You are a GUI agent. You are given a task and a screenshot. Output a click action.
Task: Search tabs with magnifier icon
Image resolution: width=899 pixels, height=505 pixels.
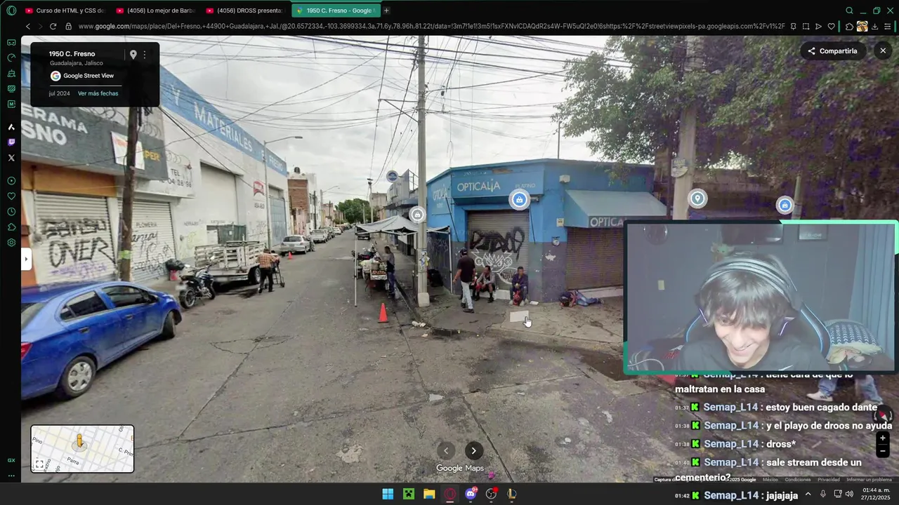849,11
